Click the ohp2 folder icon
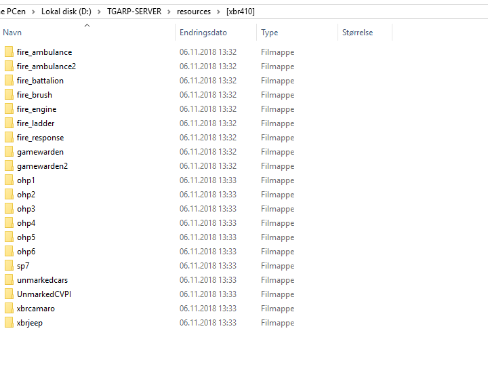This screenshot has width=488, height=392. click(x=9, y=195)
